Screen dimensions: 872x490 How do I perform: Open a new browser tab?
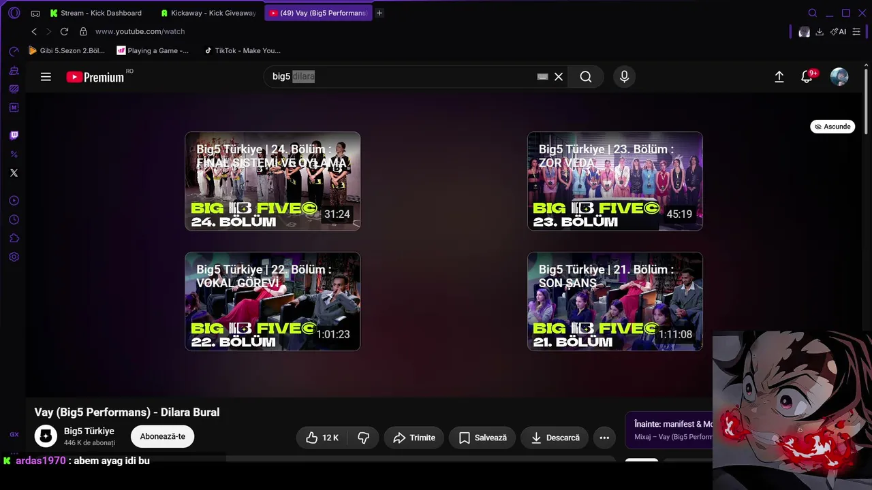(379, 13)
